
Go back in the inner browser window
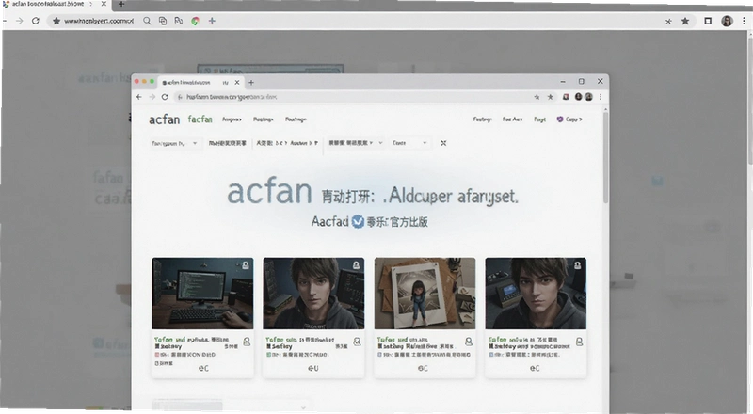tap(139, 97)
